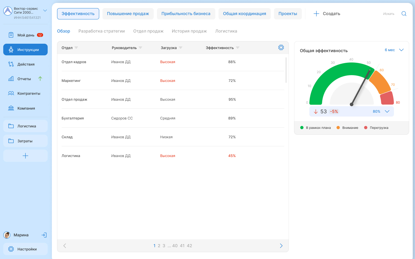Viewport: 415px width, 259px height.
Task: Click the Искать search field
Action: point(388,14)
